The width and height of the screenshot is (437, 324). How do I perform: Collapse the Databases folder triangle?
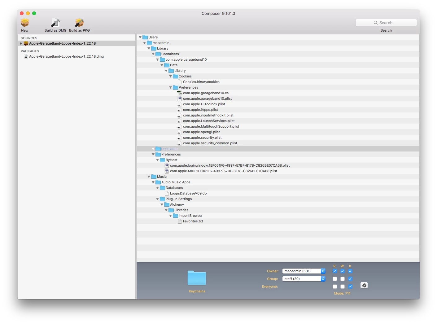click(157, 188)
